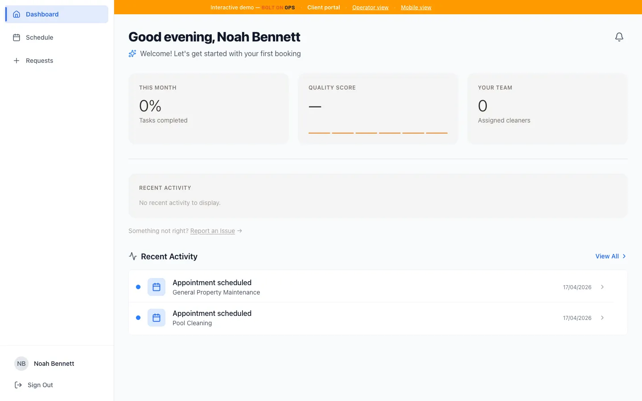
Task: Open the Your Team assigned cleaners card
Action: [547, 109]
